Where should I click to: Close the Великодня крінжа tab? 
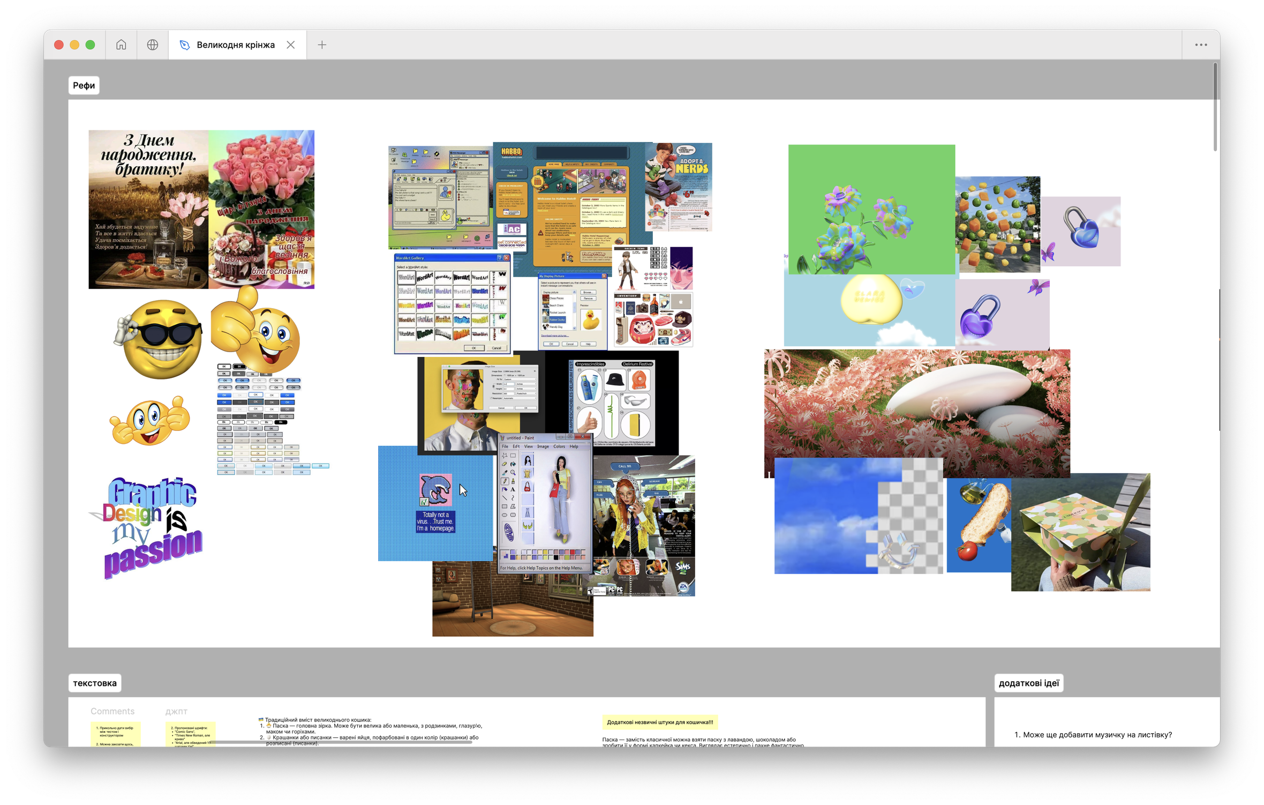291,44
